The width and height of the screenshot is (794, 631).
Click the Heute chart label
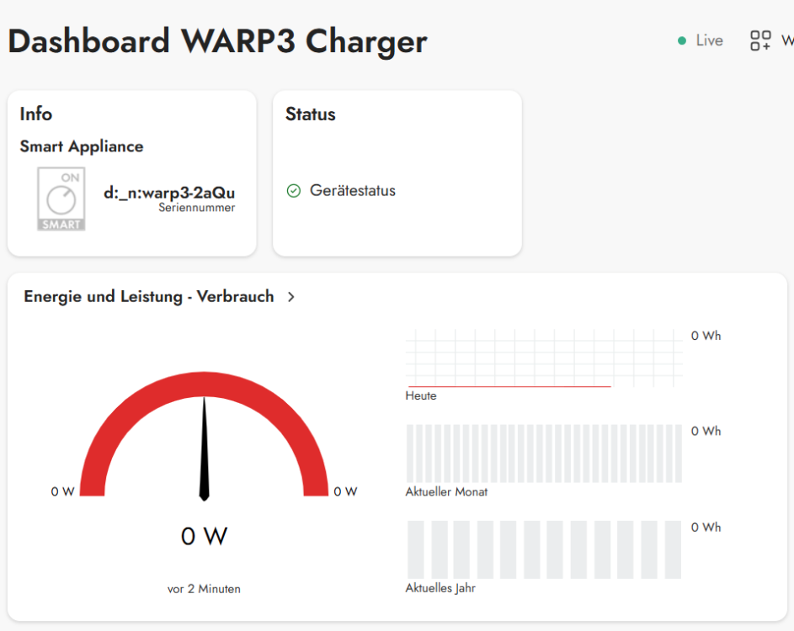point(421,395)
